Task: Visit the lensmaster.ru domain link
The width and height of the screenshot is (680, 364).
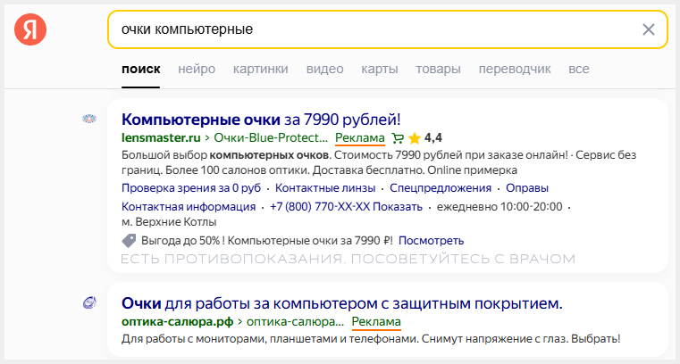Action: (161, 137)
